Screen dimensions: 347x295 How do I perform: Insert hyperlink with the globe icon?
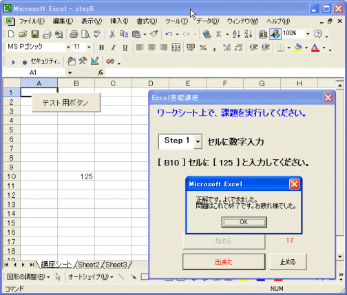[207, 34]
